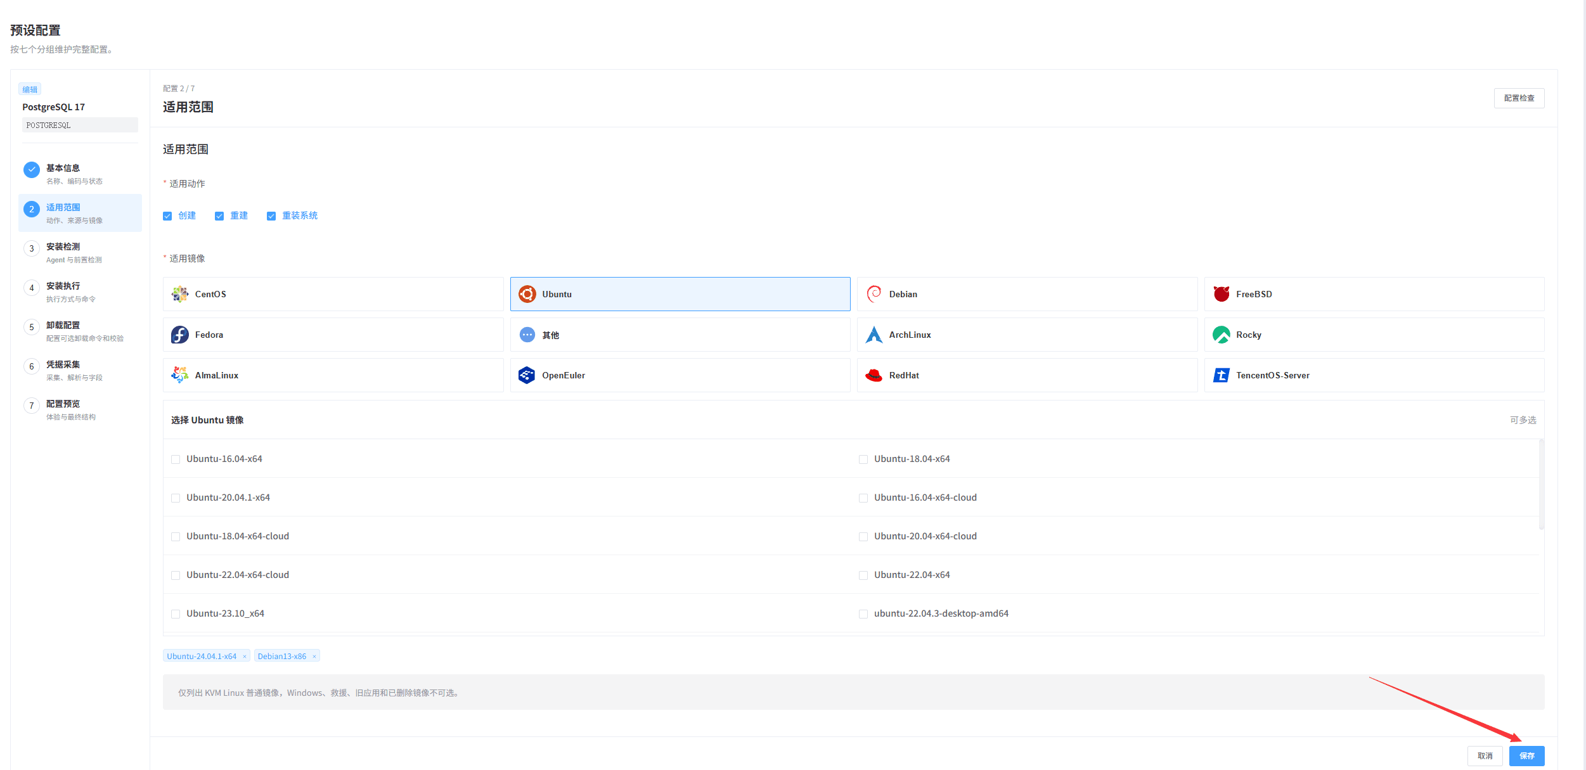Select the CentOS image icon

click(x=180, y=294)
